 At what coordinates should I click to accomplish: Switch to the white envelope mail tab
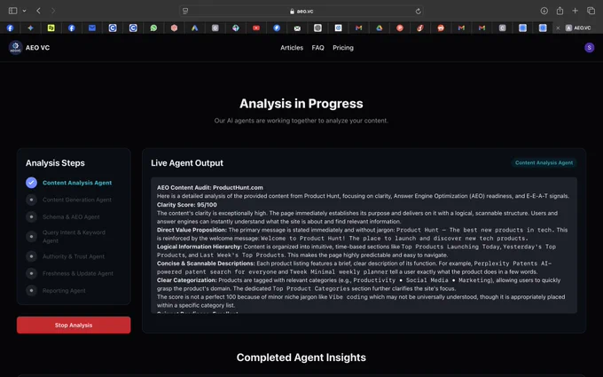(x=297, y=27)
